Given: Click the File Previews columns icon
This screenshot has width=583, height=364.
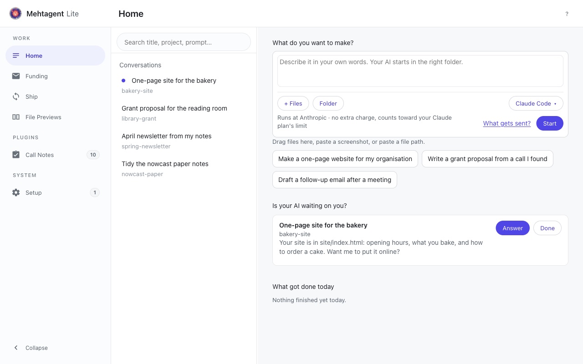Looking at the screenshot, I should [16, 117].
